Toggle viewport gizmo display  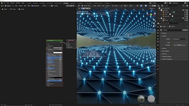tap(141, 6)
